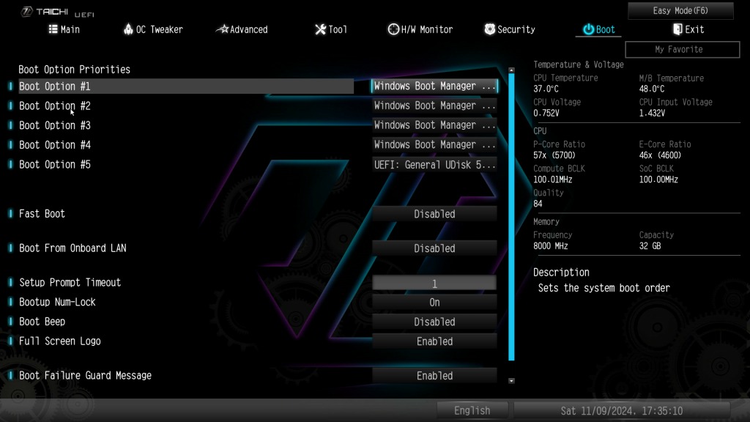
Task: Open the My Favorite button
Action: pyautogui.click(x=682, y=49)
